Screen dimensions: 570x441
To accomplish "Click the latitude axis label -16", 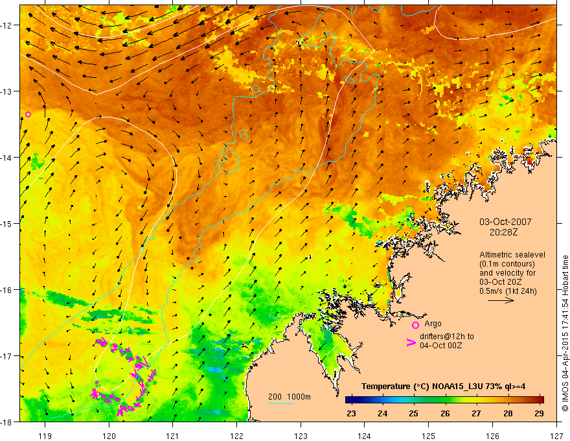I will (7, 290).
